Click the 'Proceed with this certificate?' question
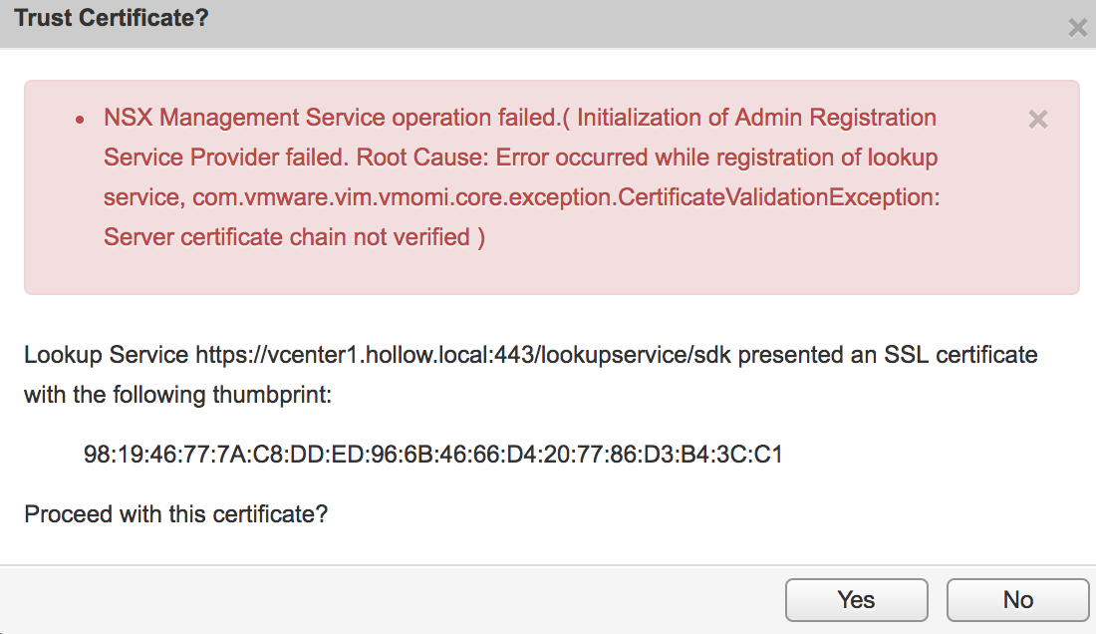This screenshot has width=1096, height=634. pyautogui.click(x=175, y=514)
